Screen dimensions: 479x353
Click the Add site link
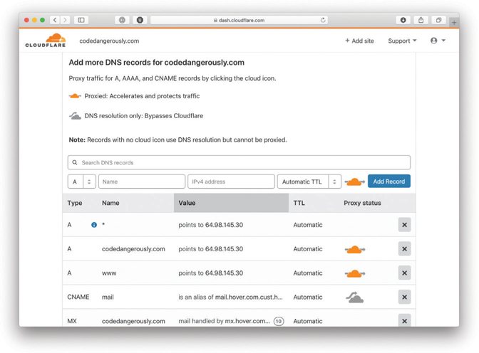(359, 41)
